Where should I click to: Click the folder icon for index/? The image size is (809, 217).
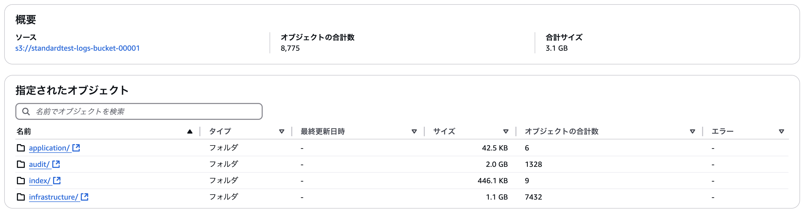21,181
